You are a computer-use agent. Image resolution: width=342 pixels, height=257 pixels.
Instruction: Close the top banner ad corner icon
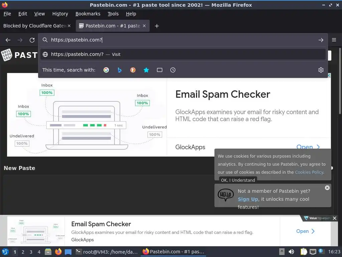(x=329, y=75)
